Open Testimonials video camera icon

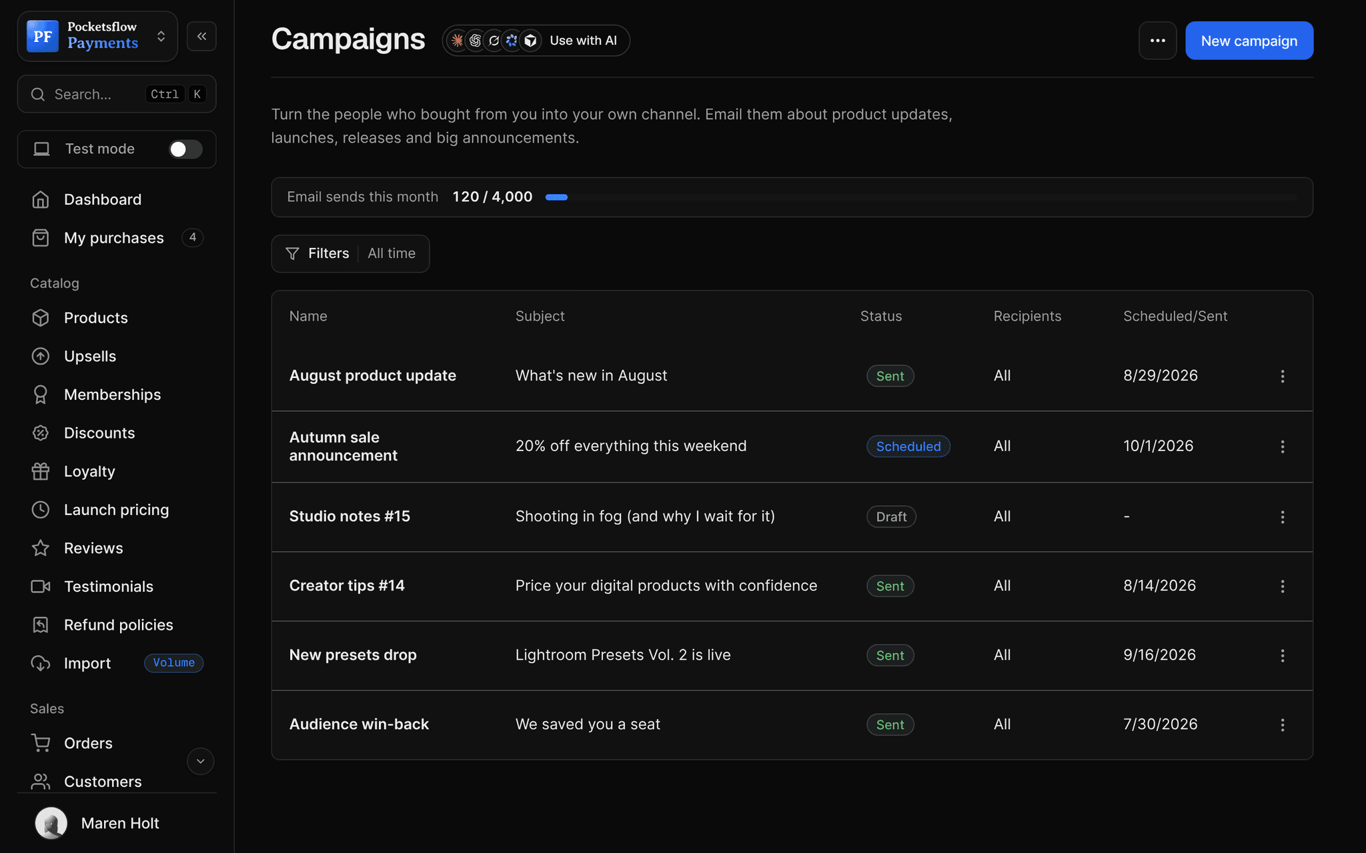(41, 586)
